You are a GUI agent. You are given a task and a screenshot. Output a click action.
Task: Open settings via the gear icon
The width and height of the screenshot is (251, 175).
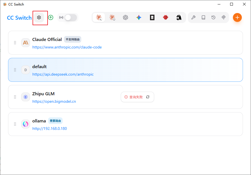point(39,17)
